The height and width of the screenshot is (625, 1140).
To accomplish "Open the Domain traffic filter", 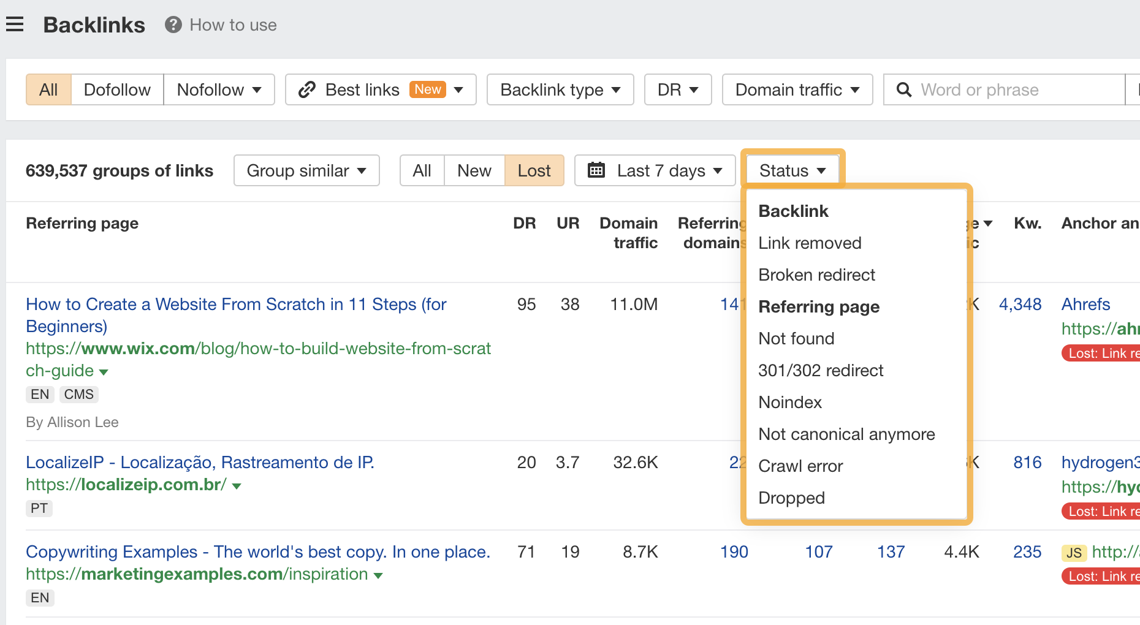I will click(797, 90).
